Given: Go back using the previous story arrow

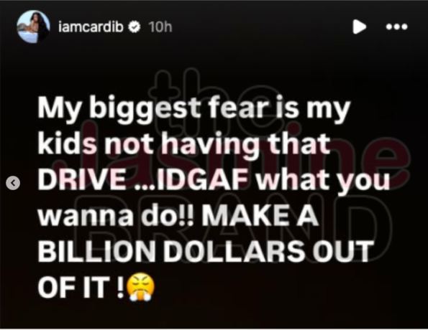Looking at the screenshot, I should (13, 183).
